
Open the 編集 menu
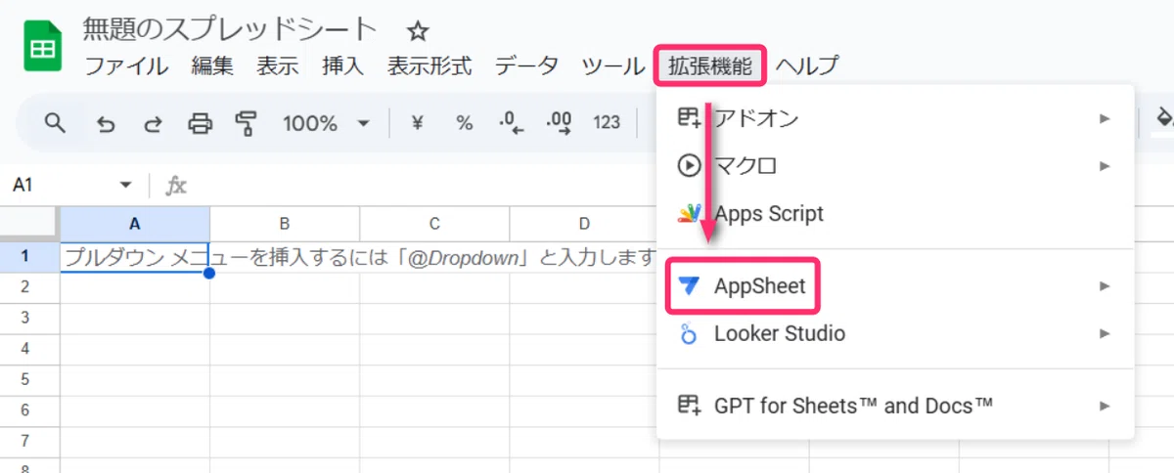pos(212,66)
